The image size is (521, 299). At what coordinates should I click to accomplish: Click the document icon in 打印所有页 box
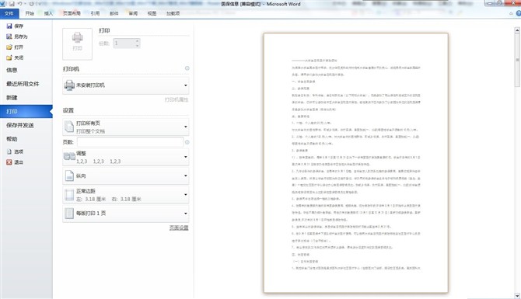click(x=69, y=127)
